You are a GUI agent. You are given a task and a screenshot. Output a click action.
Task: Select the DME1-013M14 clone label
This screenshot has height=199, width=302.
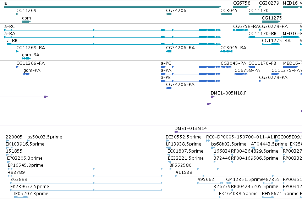191,129
